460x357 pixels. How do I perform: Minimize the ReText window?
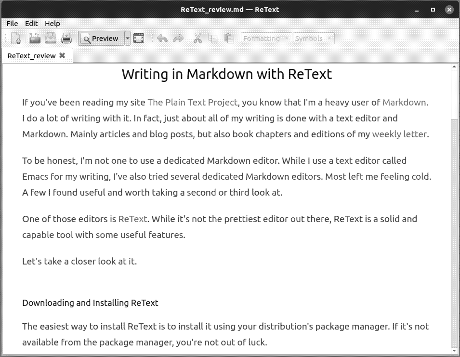pyautogui.click(x=417, y=10)
